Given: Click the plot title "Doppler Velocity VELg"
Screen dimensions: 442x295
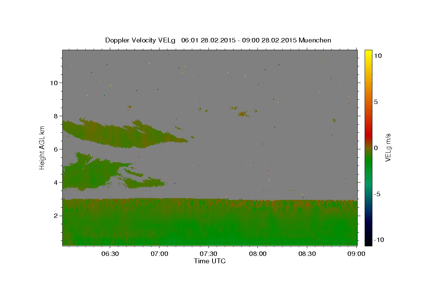Looking at the screenshot, I should pos(140,40).
